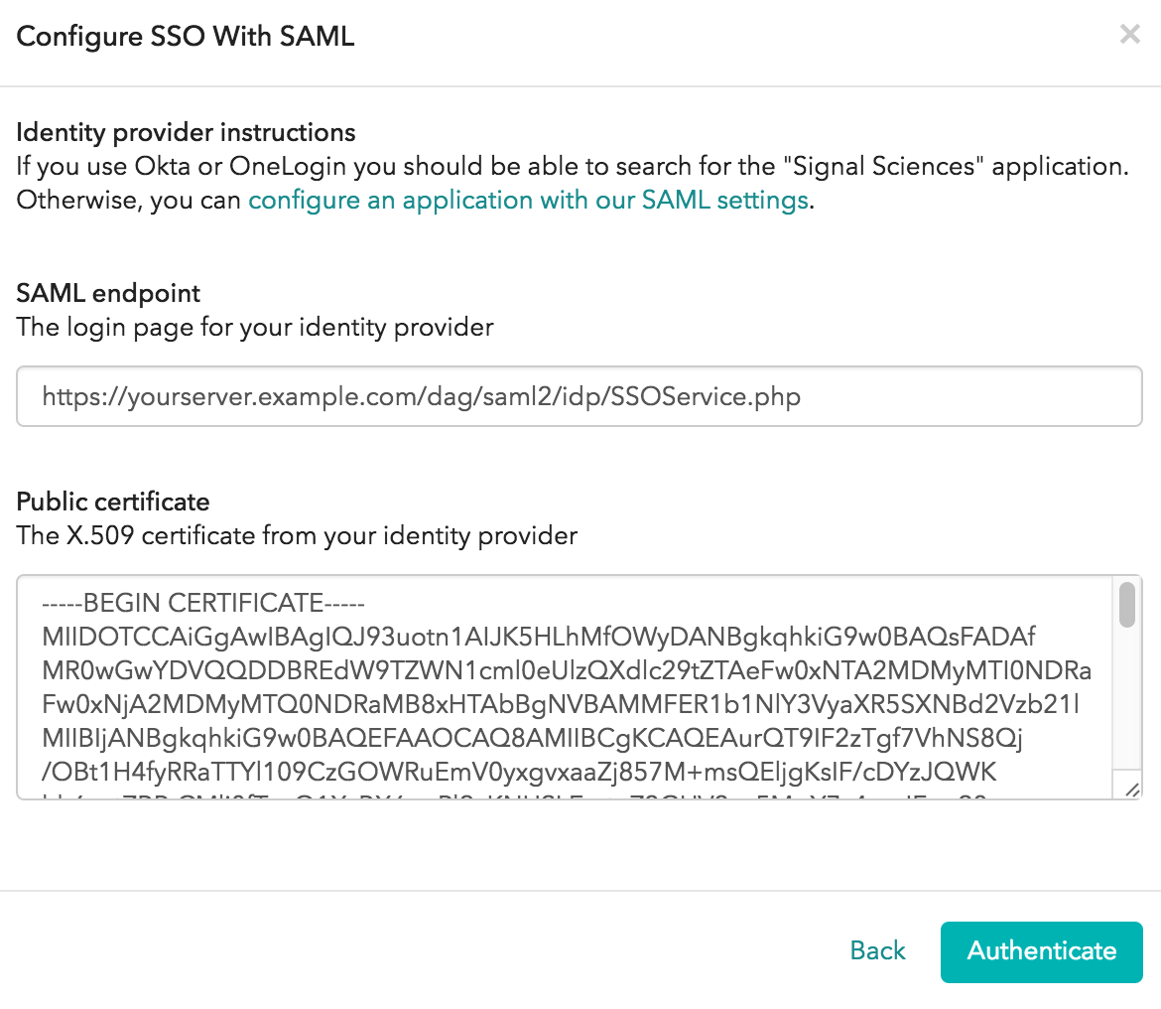Click the example SSOService URL in the field
Screen dimensions: 1161x1009
tap(421, 396)
